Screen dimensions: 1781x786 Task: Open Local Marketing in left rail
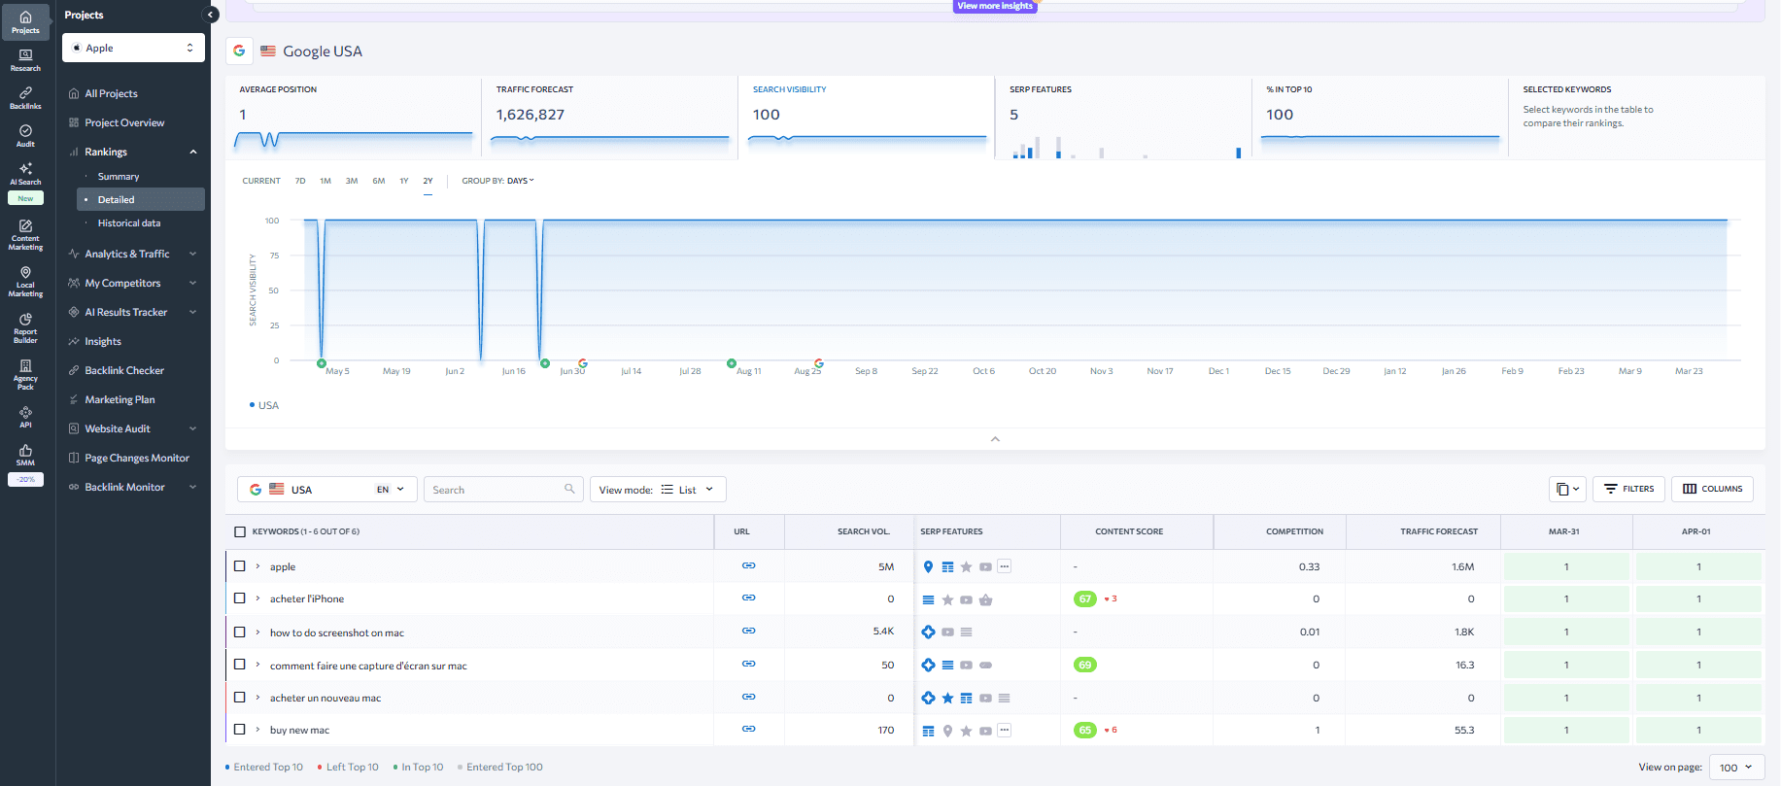click(25, 281)
